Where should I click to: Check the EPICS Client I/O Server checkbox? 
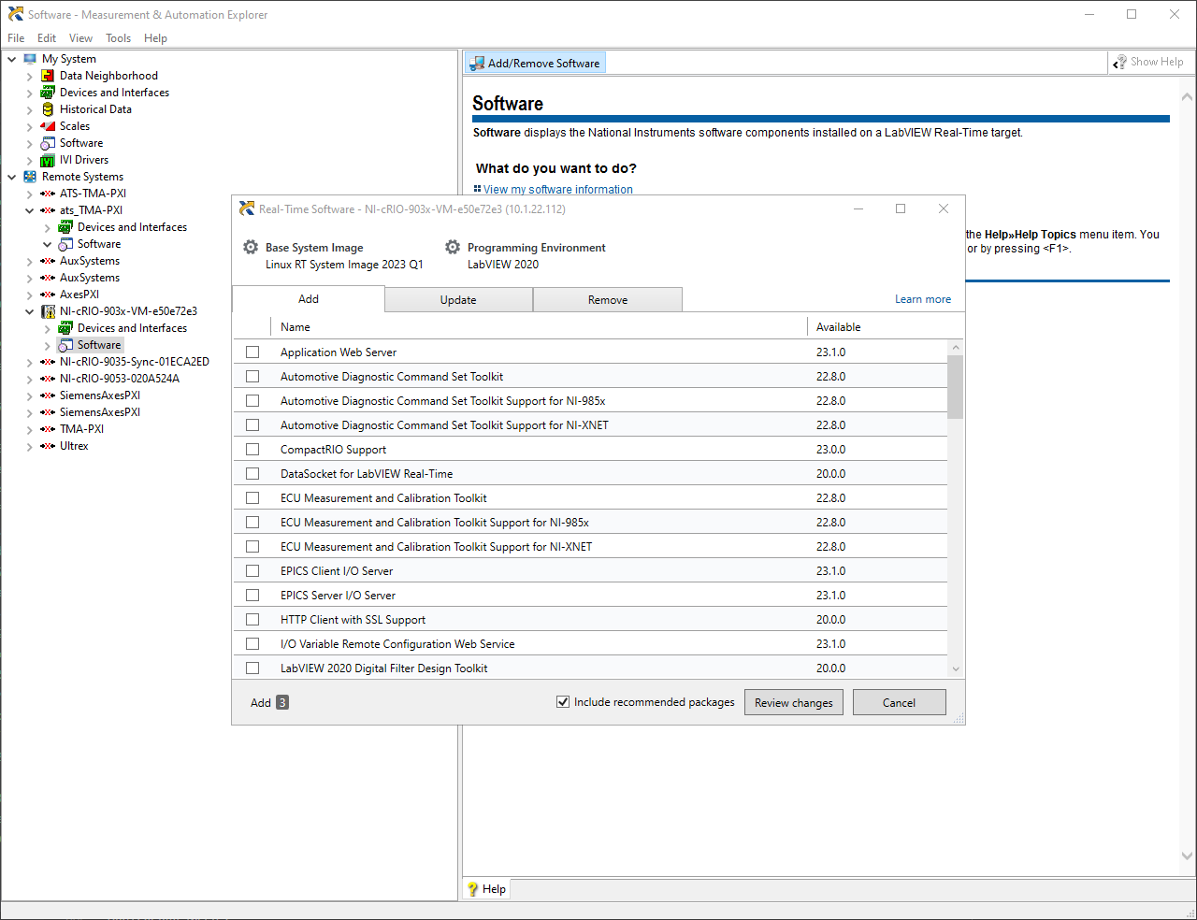(x=252, y=571)
